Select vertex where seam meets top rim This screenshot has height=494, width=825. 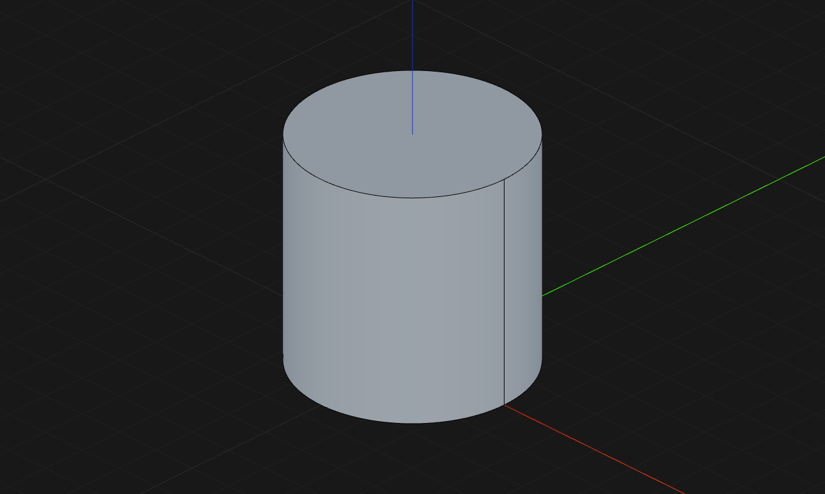click(x=505, y=180)
